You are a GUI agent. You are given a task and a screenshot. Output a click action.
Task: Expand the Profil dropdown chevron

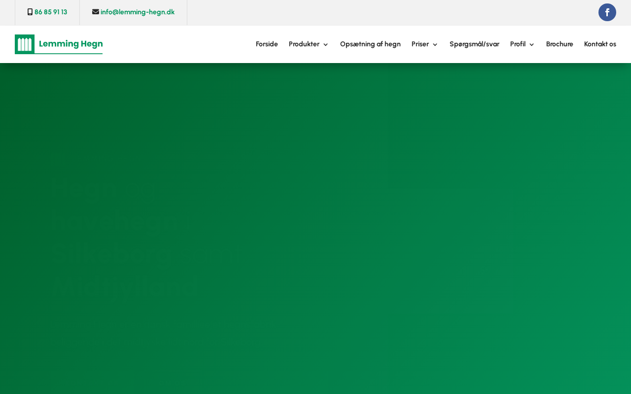pyautogui.click(x=531, y=45)
